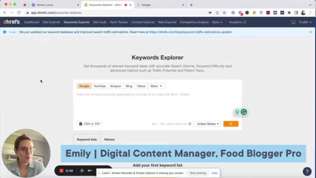Click the camera icon in address bar
316x178 pixels.
click(x=210, y=12)
